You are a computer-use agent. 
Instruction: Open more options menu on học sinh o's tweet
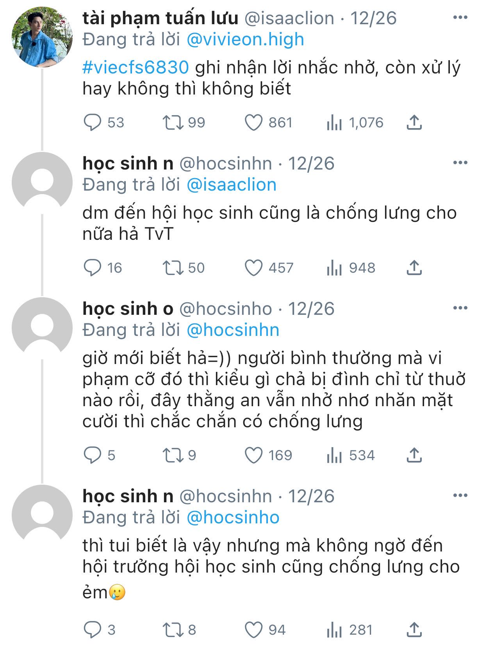coord(460,308)
